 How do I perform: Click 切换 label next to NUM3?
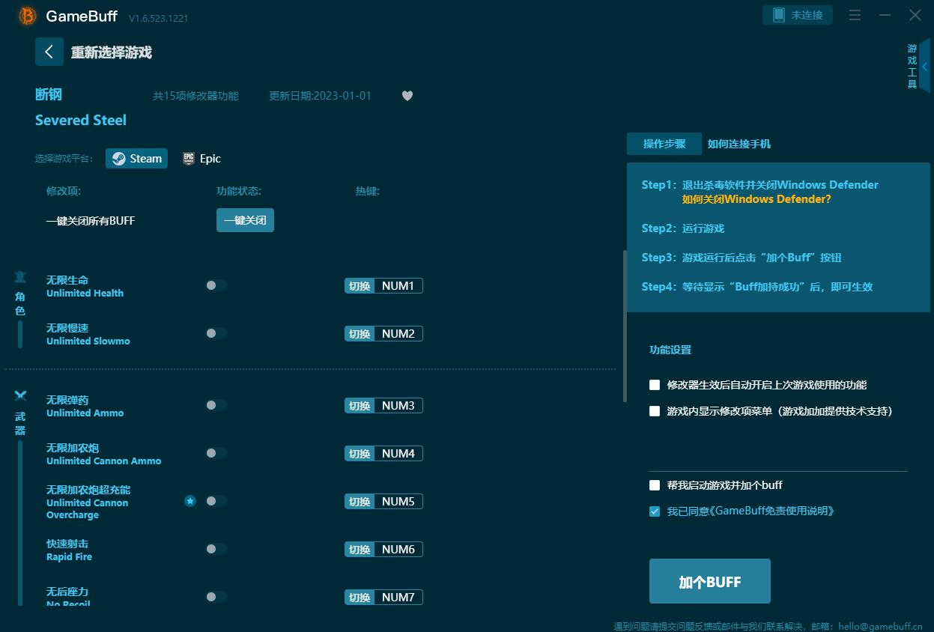click(x=360, y=405)
